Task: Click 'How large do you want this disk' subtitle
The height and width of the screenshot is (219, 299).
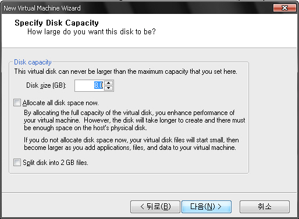Action: tap(91, 32)
